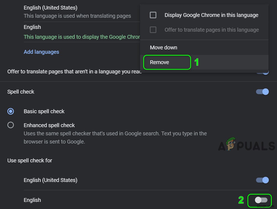Click the English (United States) language entry
This screenshot has width=277, height=209.
(50, 7)
